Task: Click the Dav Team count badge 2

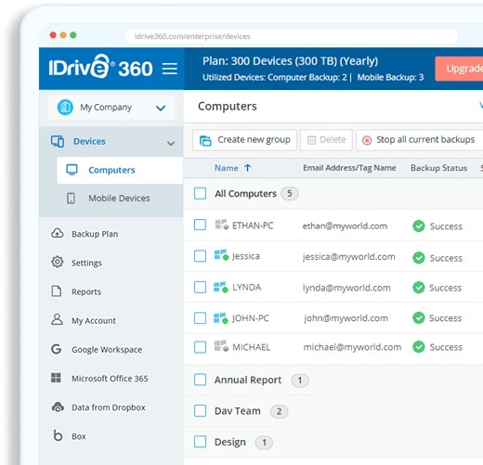Action: (x=279, y=411)
